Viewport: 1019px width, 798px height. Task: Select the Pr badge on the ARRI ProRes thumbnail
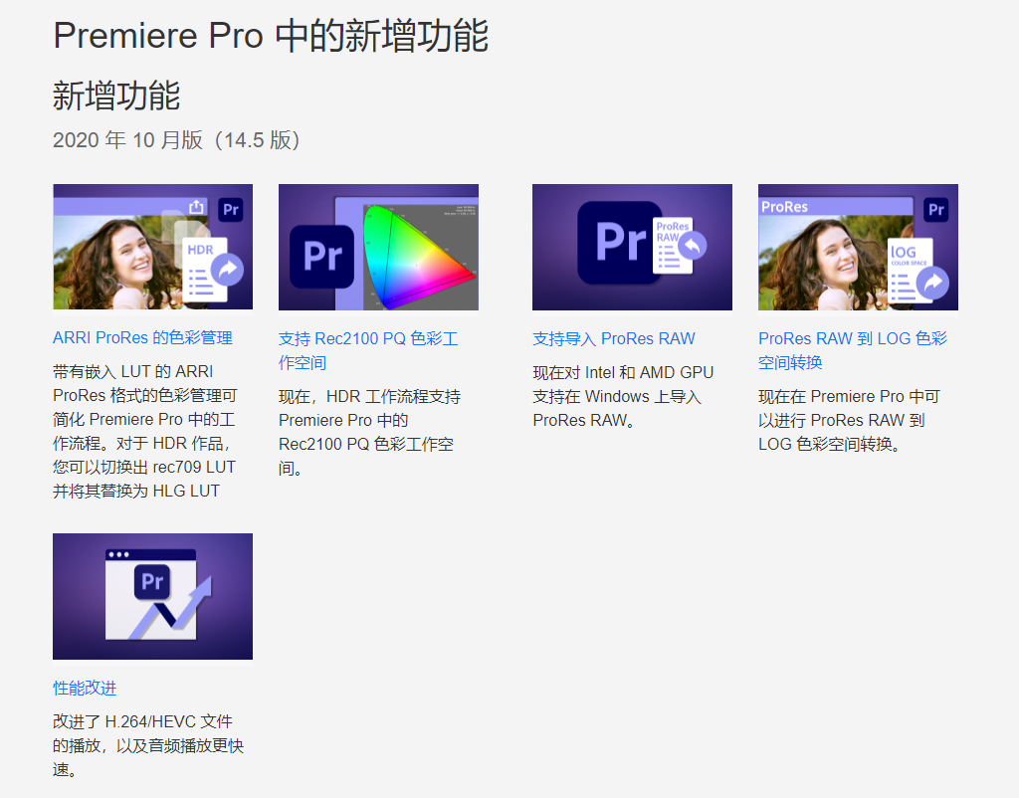(x=231, y=210)
